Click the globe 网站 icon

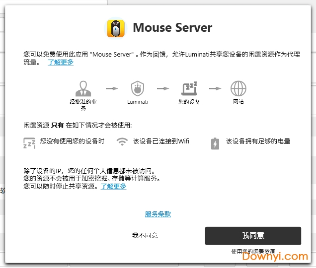click(x=238, y=88)
